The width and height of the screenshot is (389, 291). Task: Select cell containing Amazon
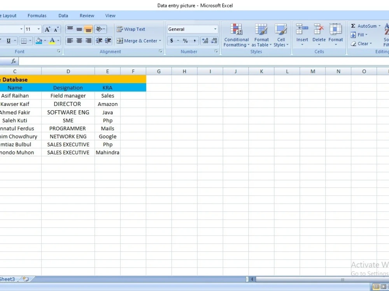(x=107, y=104)
